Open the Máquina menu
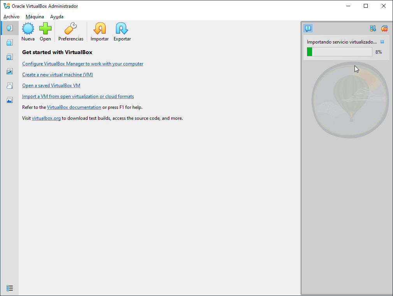 [x=35, y=17]
